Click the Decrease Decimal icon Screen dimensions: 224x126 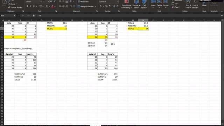click(x=117, y=6)
